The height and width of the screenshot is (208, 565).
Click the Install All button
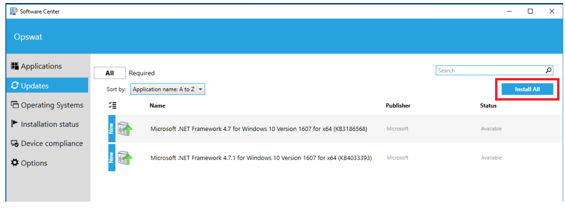click(x=527, y=89)
